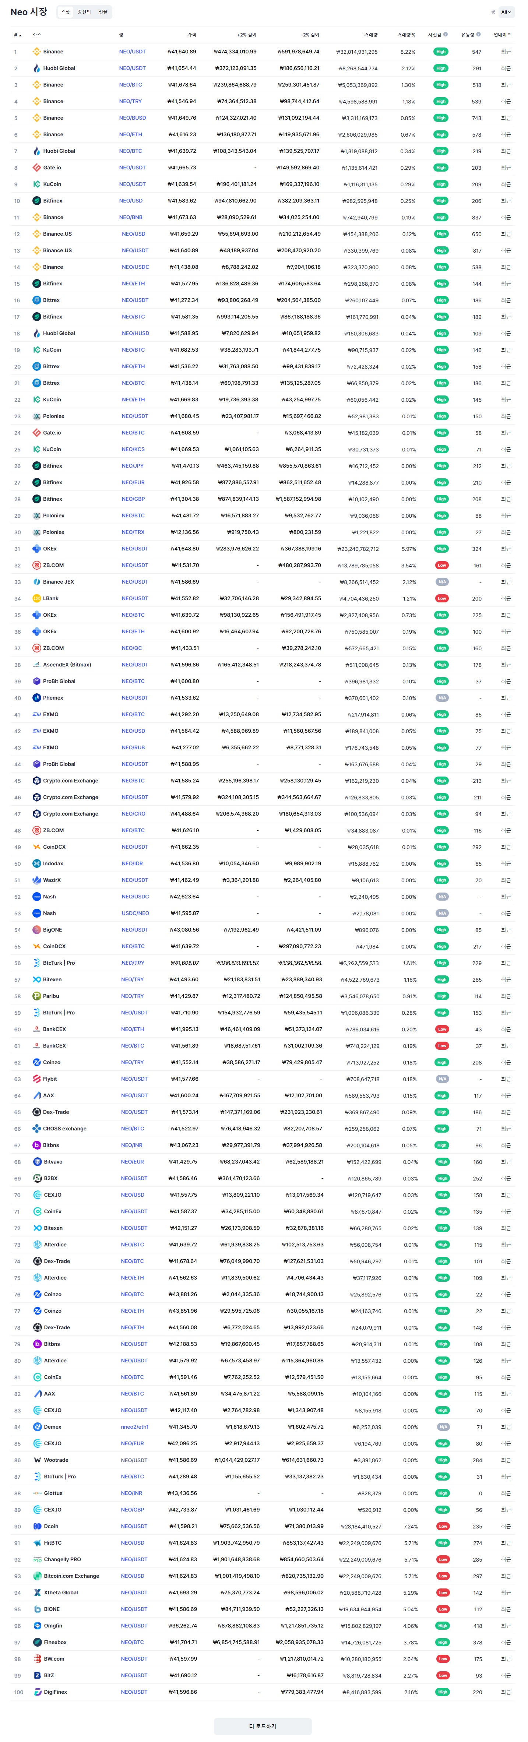The height and width of the screenshot is (1742, 528).
Task: Open the NEO/BNB pair link
Action: pos(130,217)
